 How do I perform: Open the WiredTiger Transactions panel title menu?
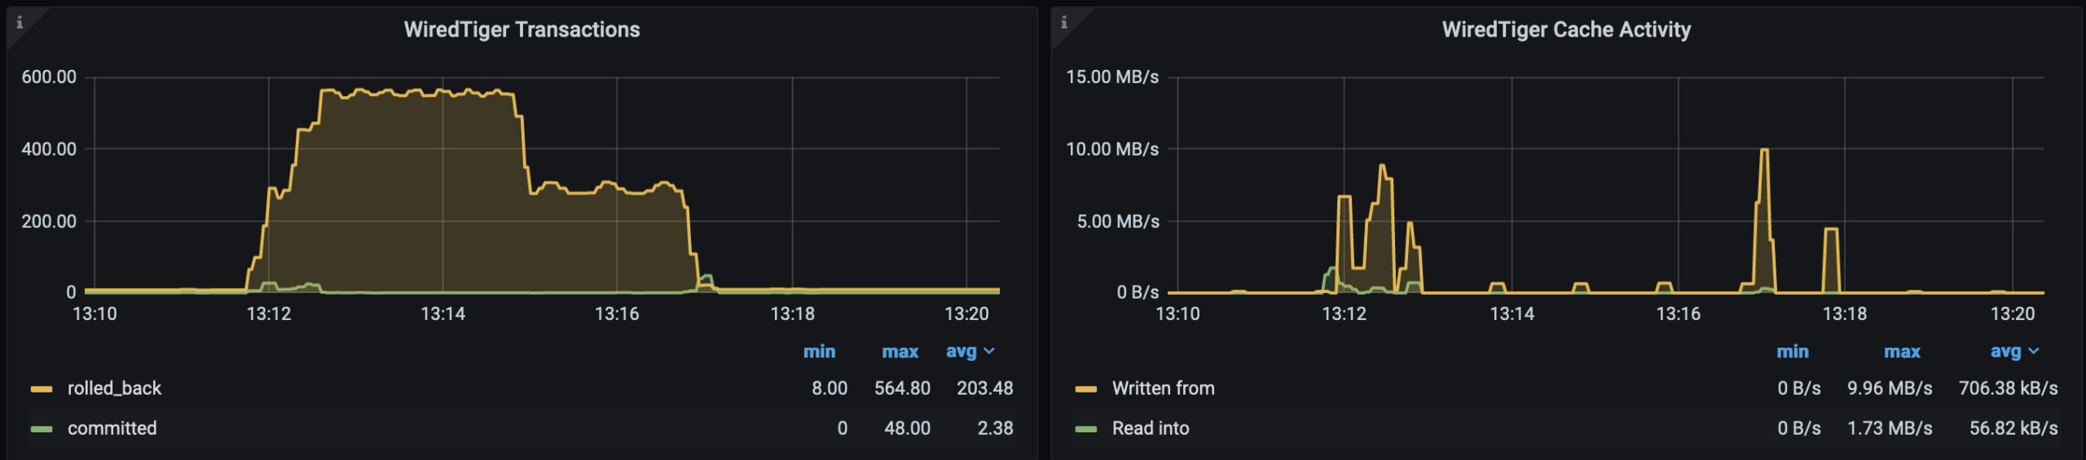tap(521, 30)
